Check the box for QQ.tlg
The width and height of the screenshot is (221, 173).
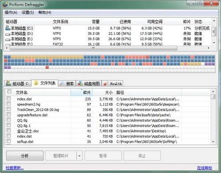pyautogui.click(x=9, y=120)
